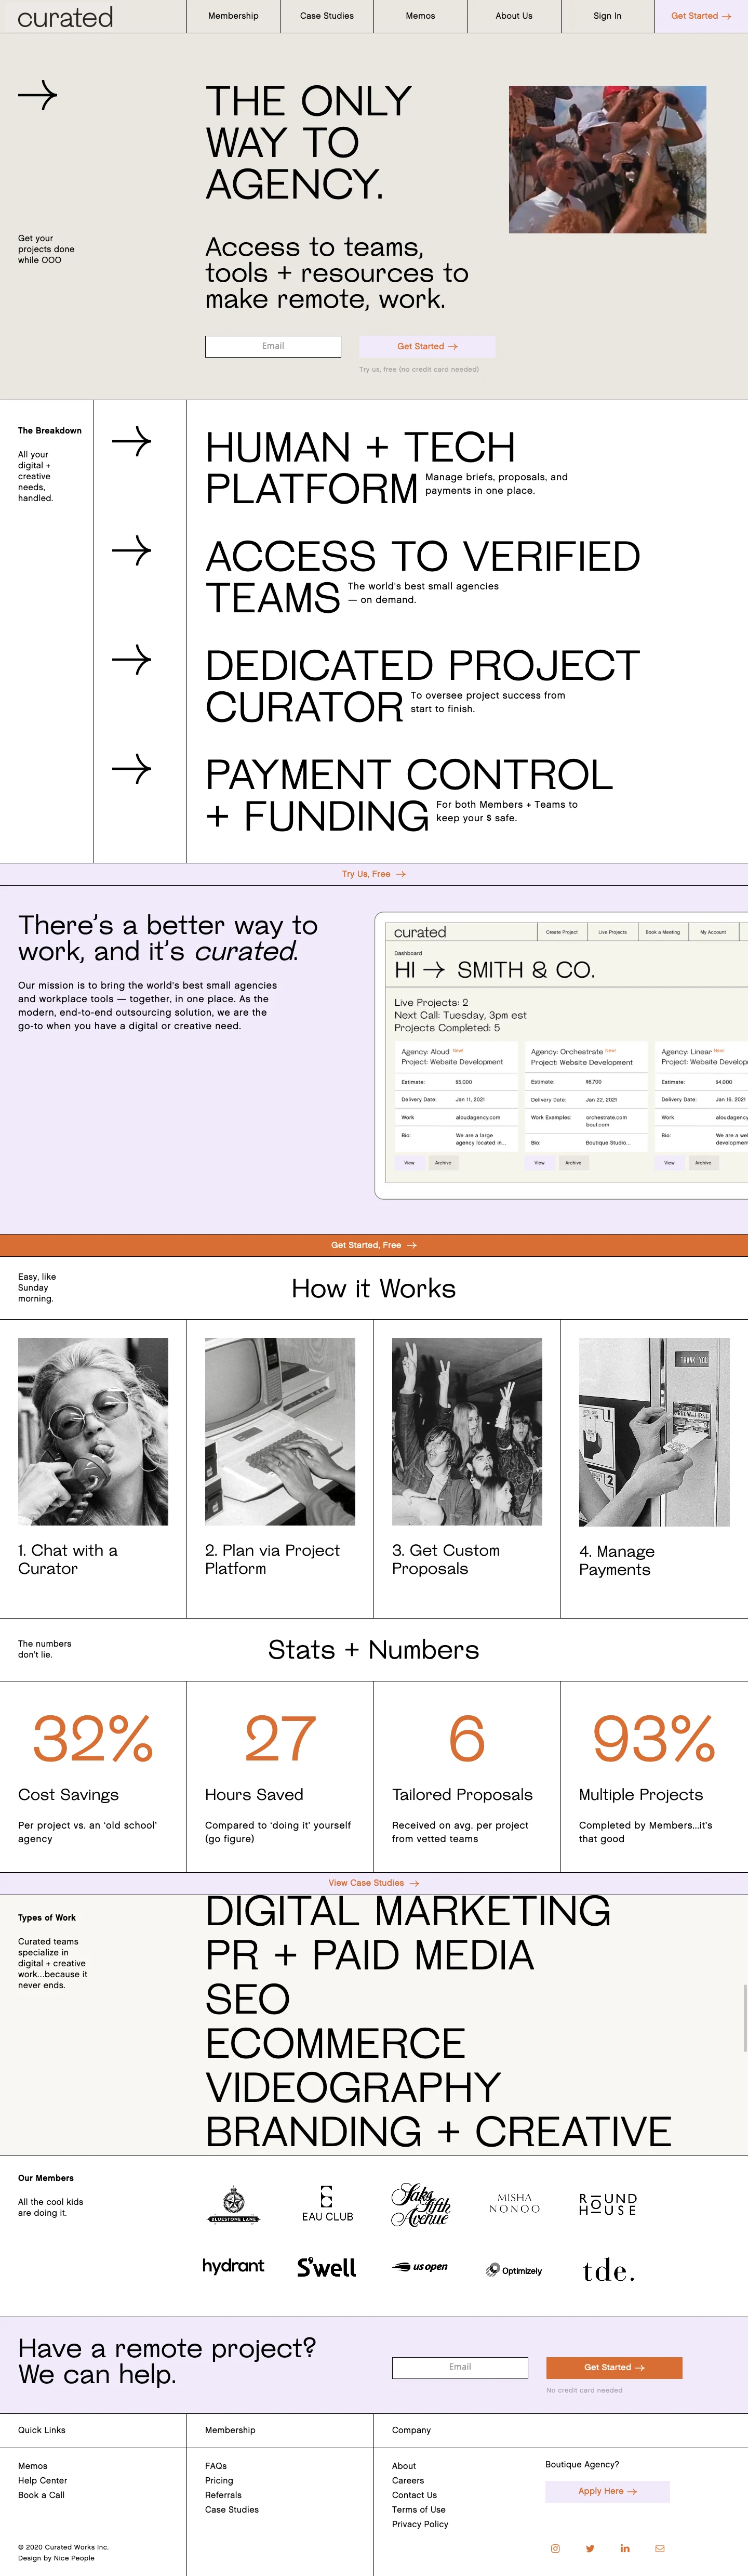Click the Get Custom Proposals photo
This screenshot has height=2576, width=748.
click(x=467, y=1431)
